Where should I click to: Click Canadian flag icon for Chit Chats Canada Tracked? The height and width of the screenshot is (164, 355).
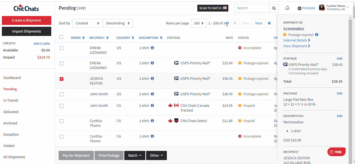(x=176, y=105)
